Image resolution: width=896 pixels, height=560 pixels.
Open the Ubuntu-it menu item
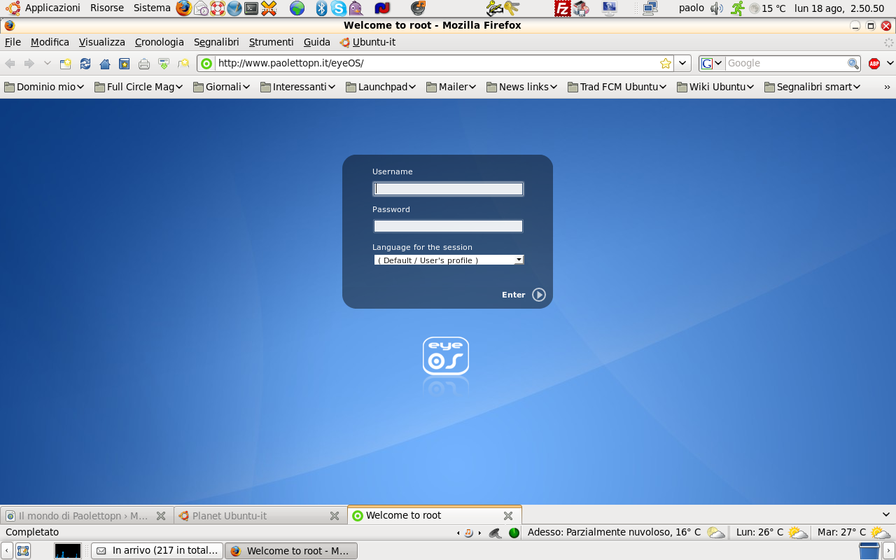click(367, 42)
